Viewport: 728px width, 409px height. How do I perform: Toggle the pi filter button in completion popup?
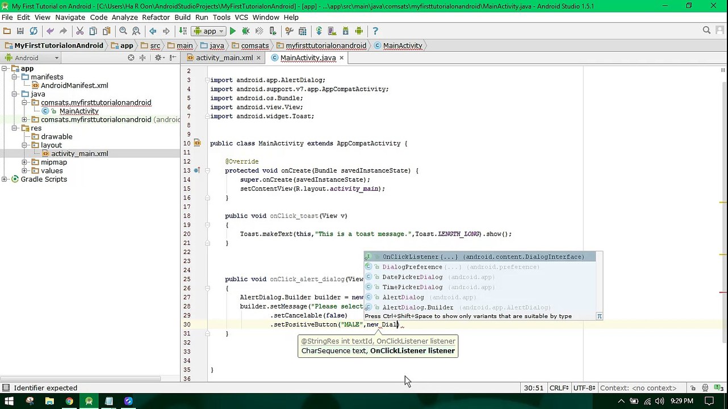point(599,316)
